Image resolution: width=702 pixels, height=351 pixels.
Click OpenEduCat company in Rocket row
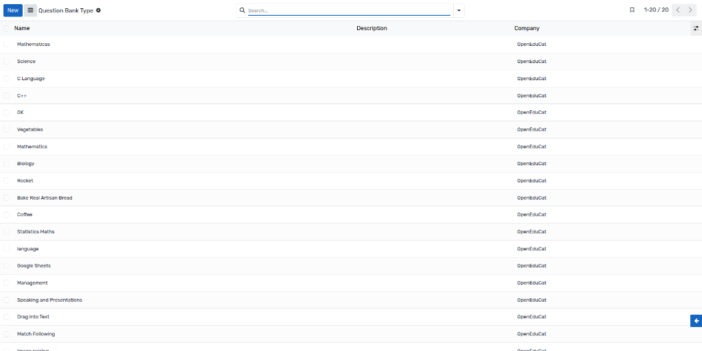click(x=532, y=180)
